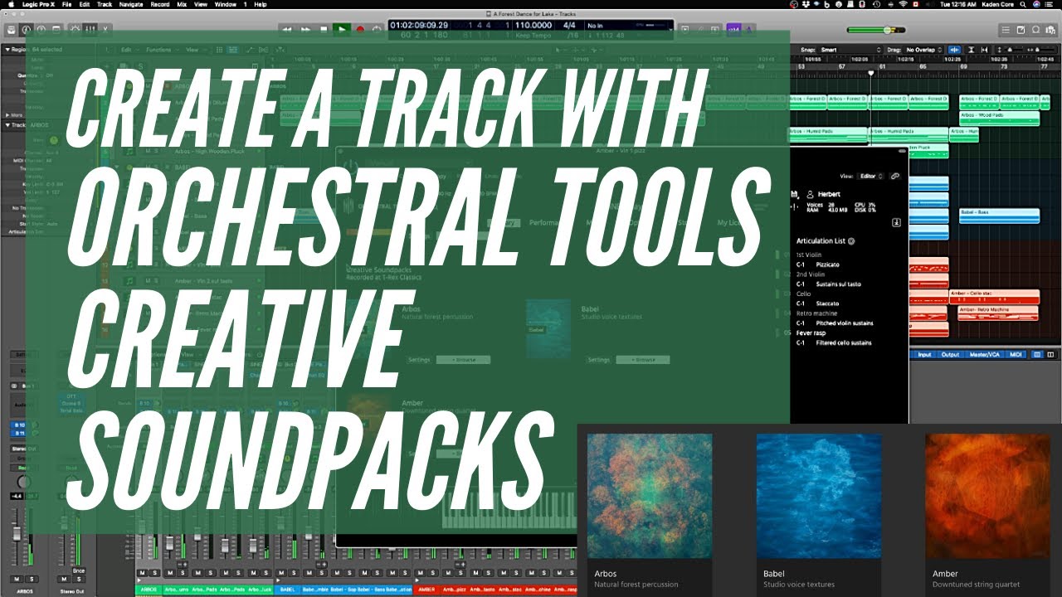Click the Herbert user profile icon
This screenshot has width=1062, height=597.
tap(810, 194)
